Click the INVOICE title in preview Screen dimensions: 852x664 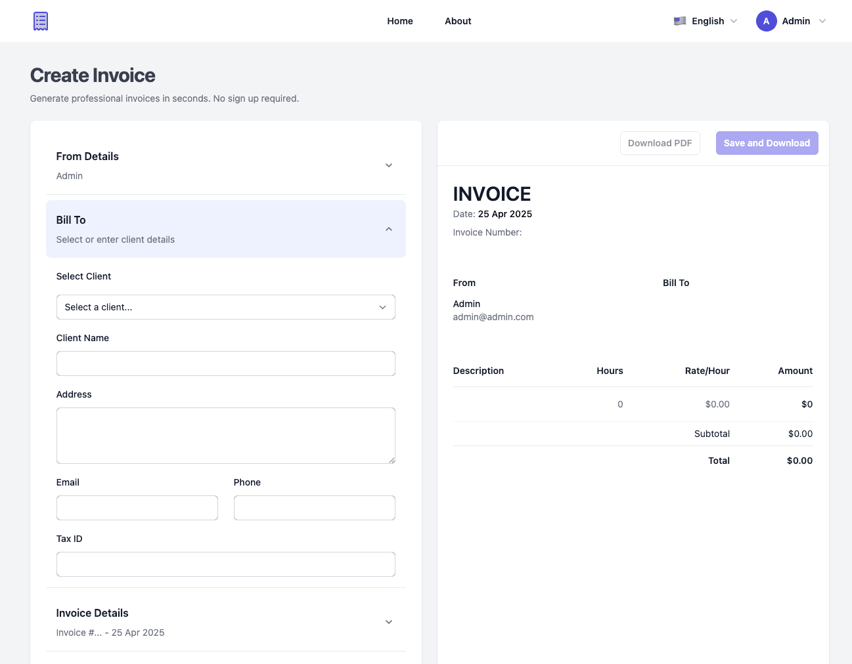492,194
